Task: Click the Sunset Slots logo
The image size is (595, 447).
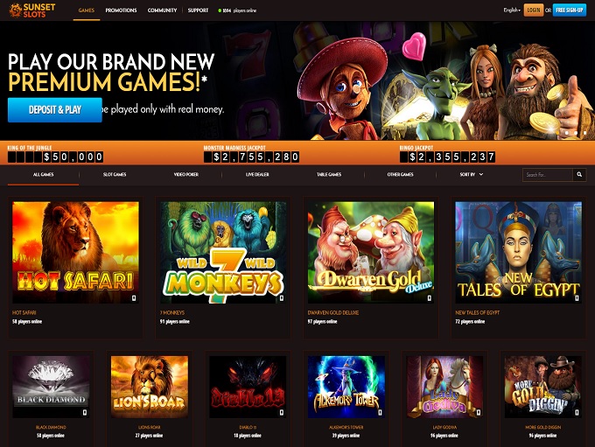Action: (x=32, y=10)
